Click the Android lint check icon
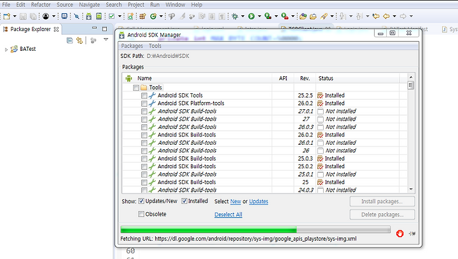Viewport: 458px width, 259px height. pos(111,17)
